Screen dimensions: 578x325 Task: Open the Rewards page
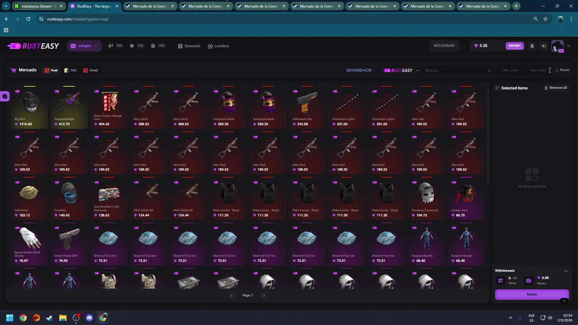point(189,46)
